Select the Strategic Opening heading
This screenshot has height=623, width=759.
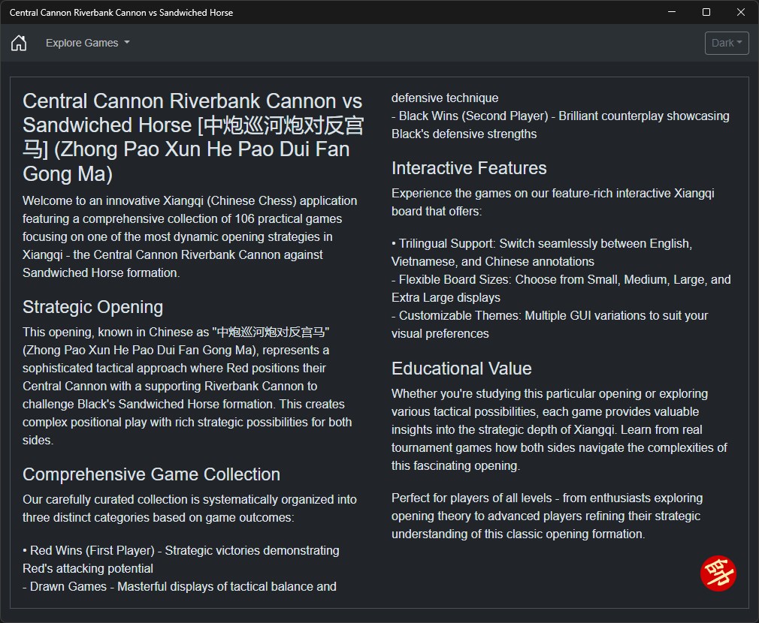pos(92,307)
